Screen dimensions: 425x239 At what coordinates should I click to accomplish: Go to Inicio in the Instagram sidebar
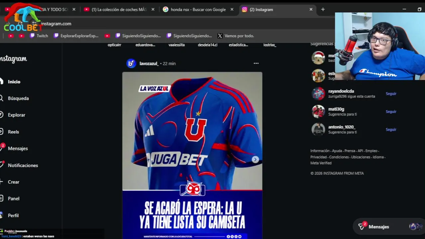point(14,82)
